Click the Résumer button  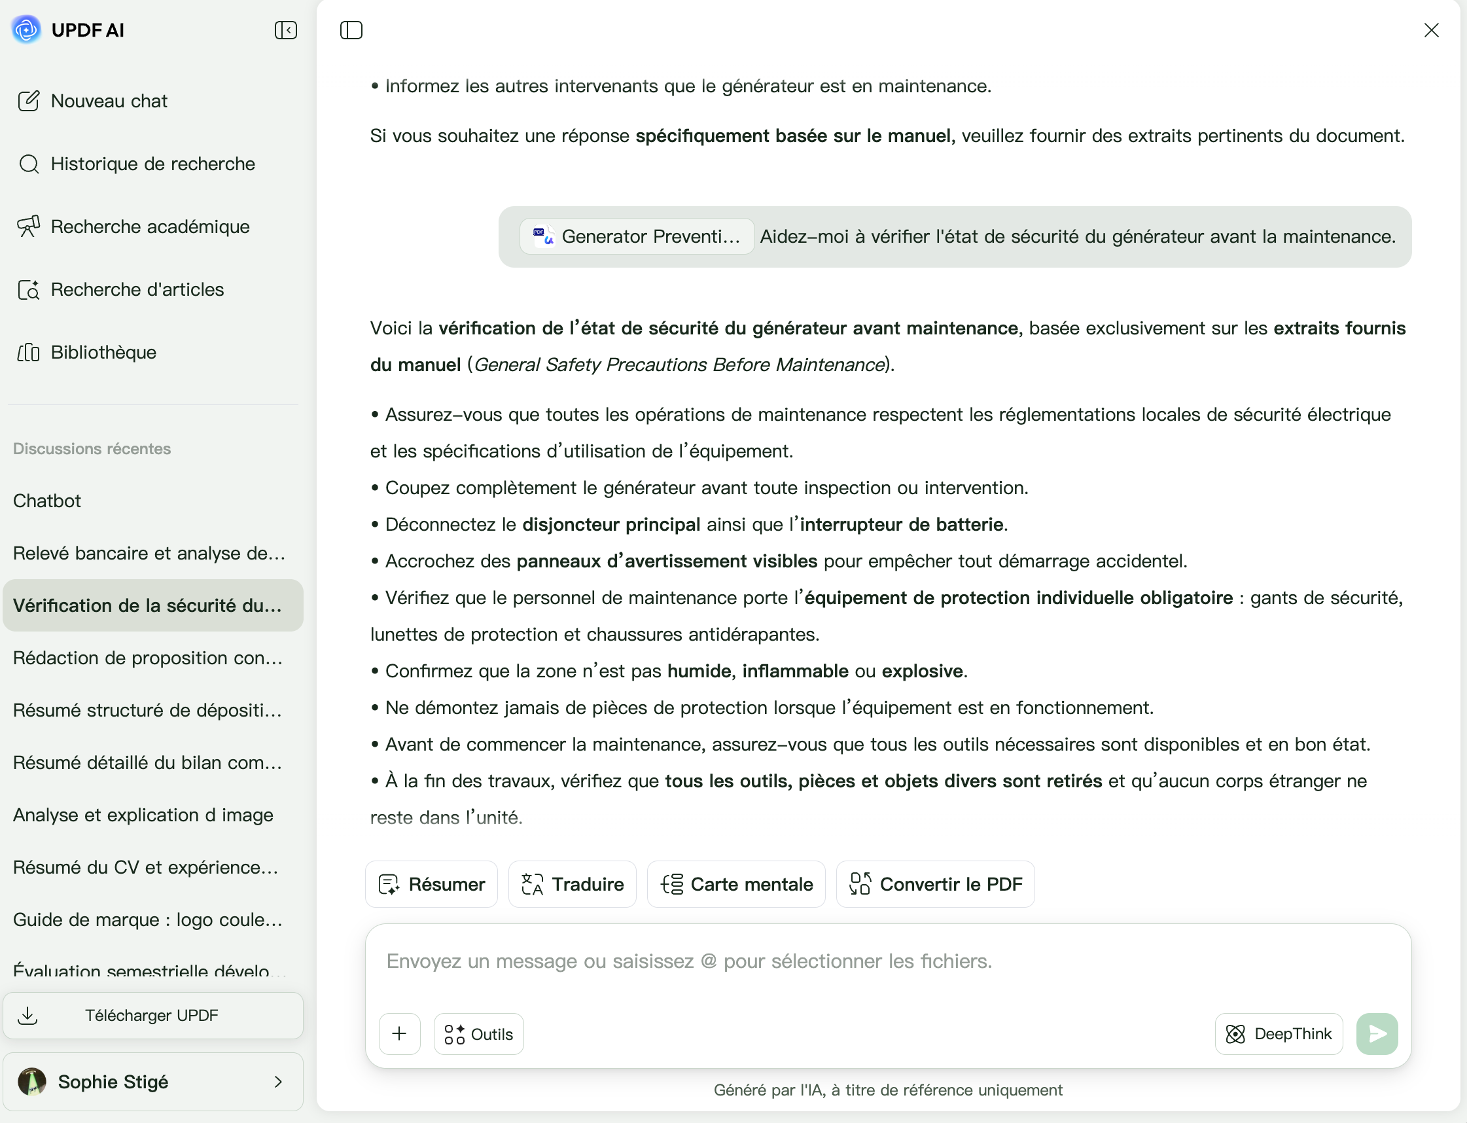click(x=431, y=883)
